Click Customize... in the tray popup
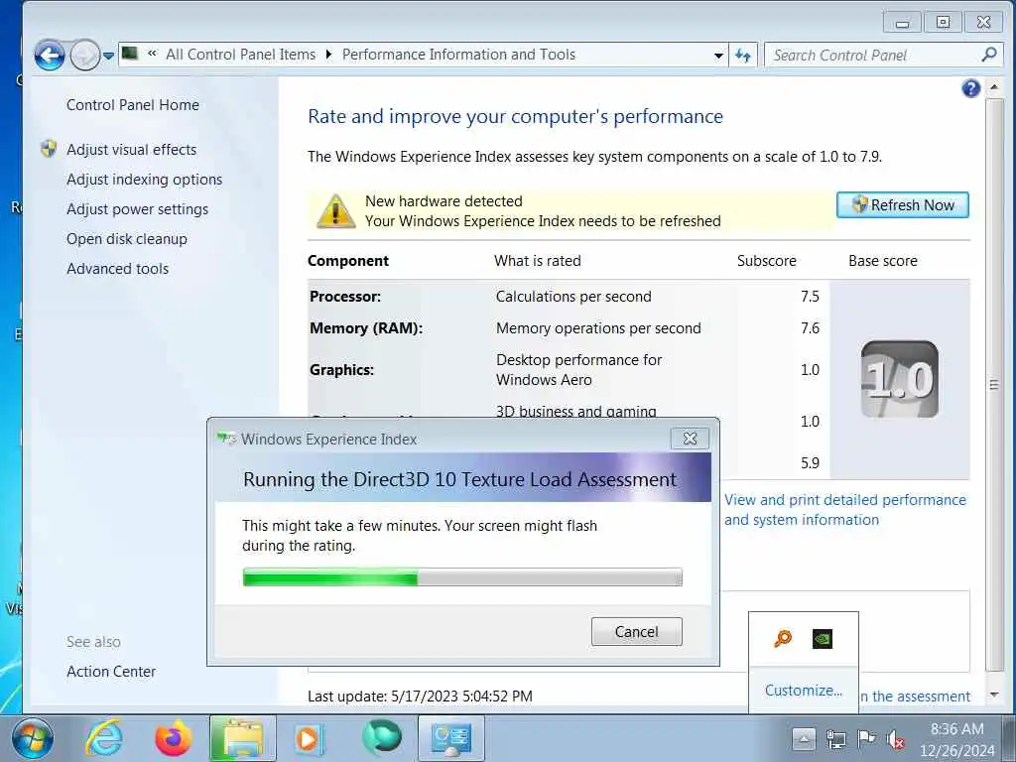The height and width of the screenshot is (762, 1016). 804,691
